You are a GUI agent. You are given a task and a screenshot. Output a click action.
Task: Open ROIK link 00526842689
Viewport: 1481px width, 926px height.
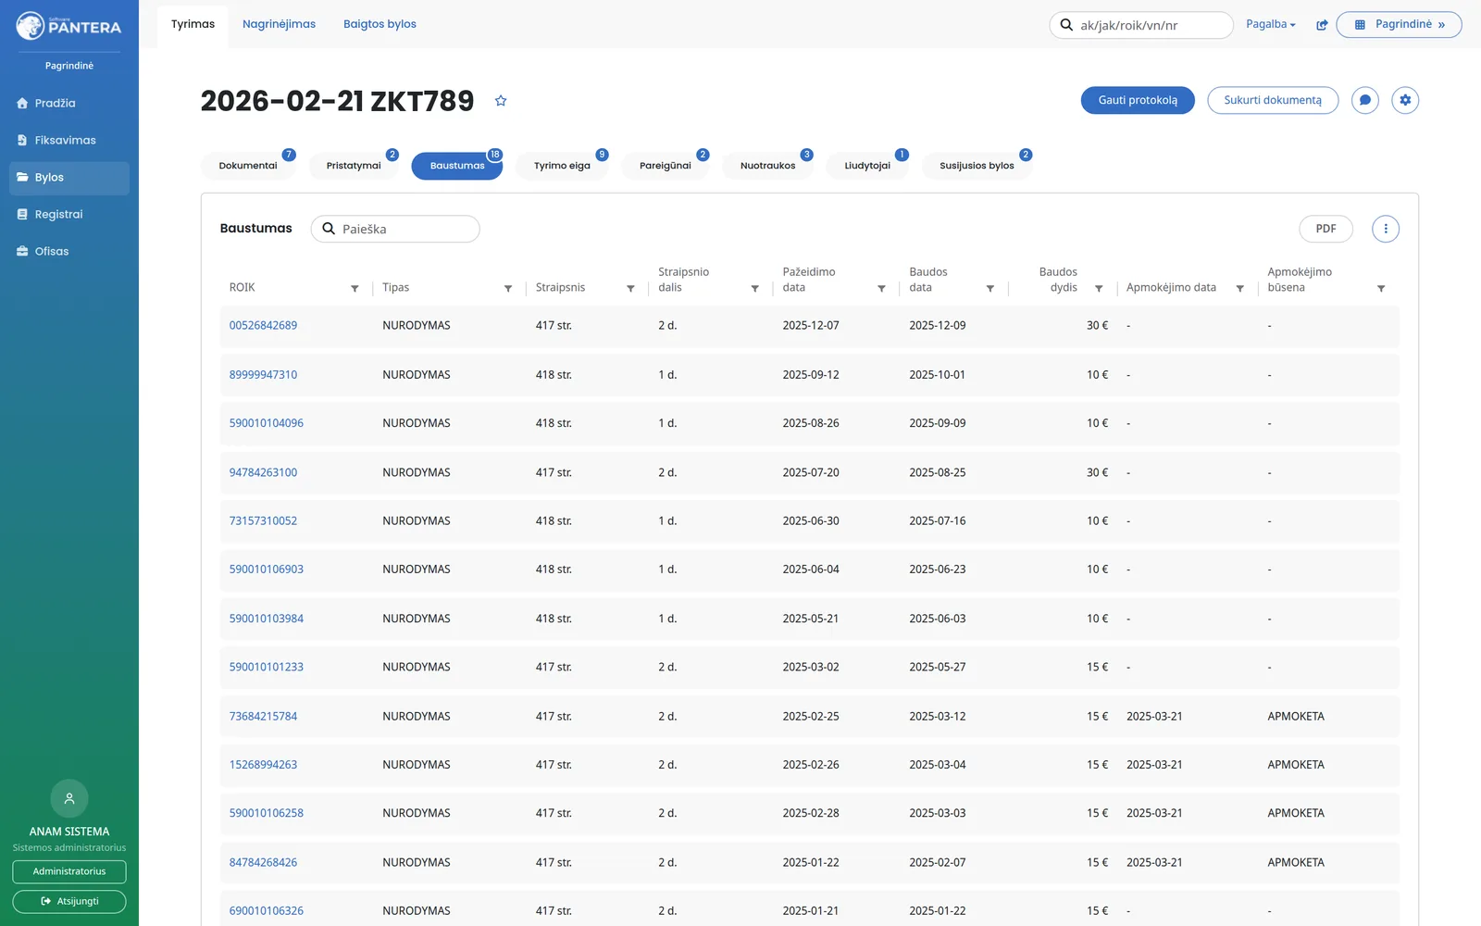point(264,325)
